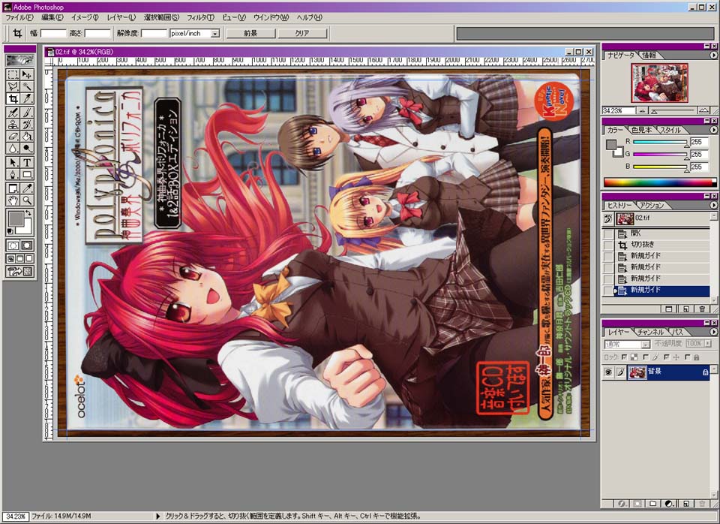Select the Notes tool
The height and width of the screenshot is (524, 720).
(13, 188)
